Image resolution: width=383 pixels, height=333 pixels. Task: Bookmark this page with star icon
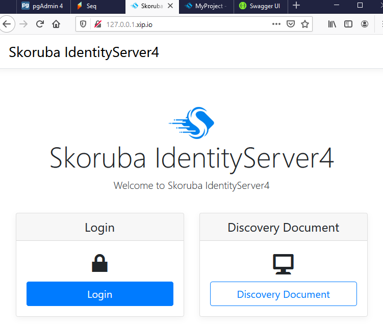[304, 24]
